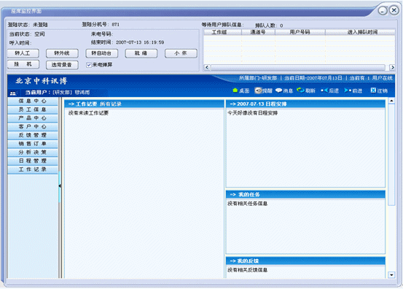Image resolution: width=403 pixels, height=289 pixels.
Task: Open 消息 messages speech bubble icon
Action: coord(278,90)
